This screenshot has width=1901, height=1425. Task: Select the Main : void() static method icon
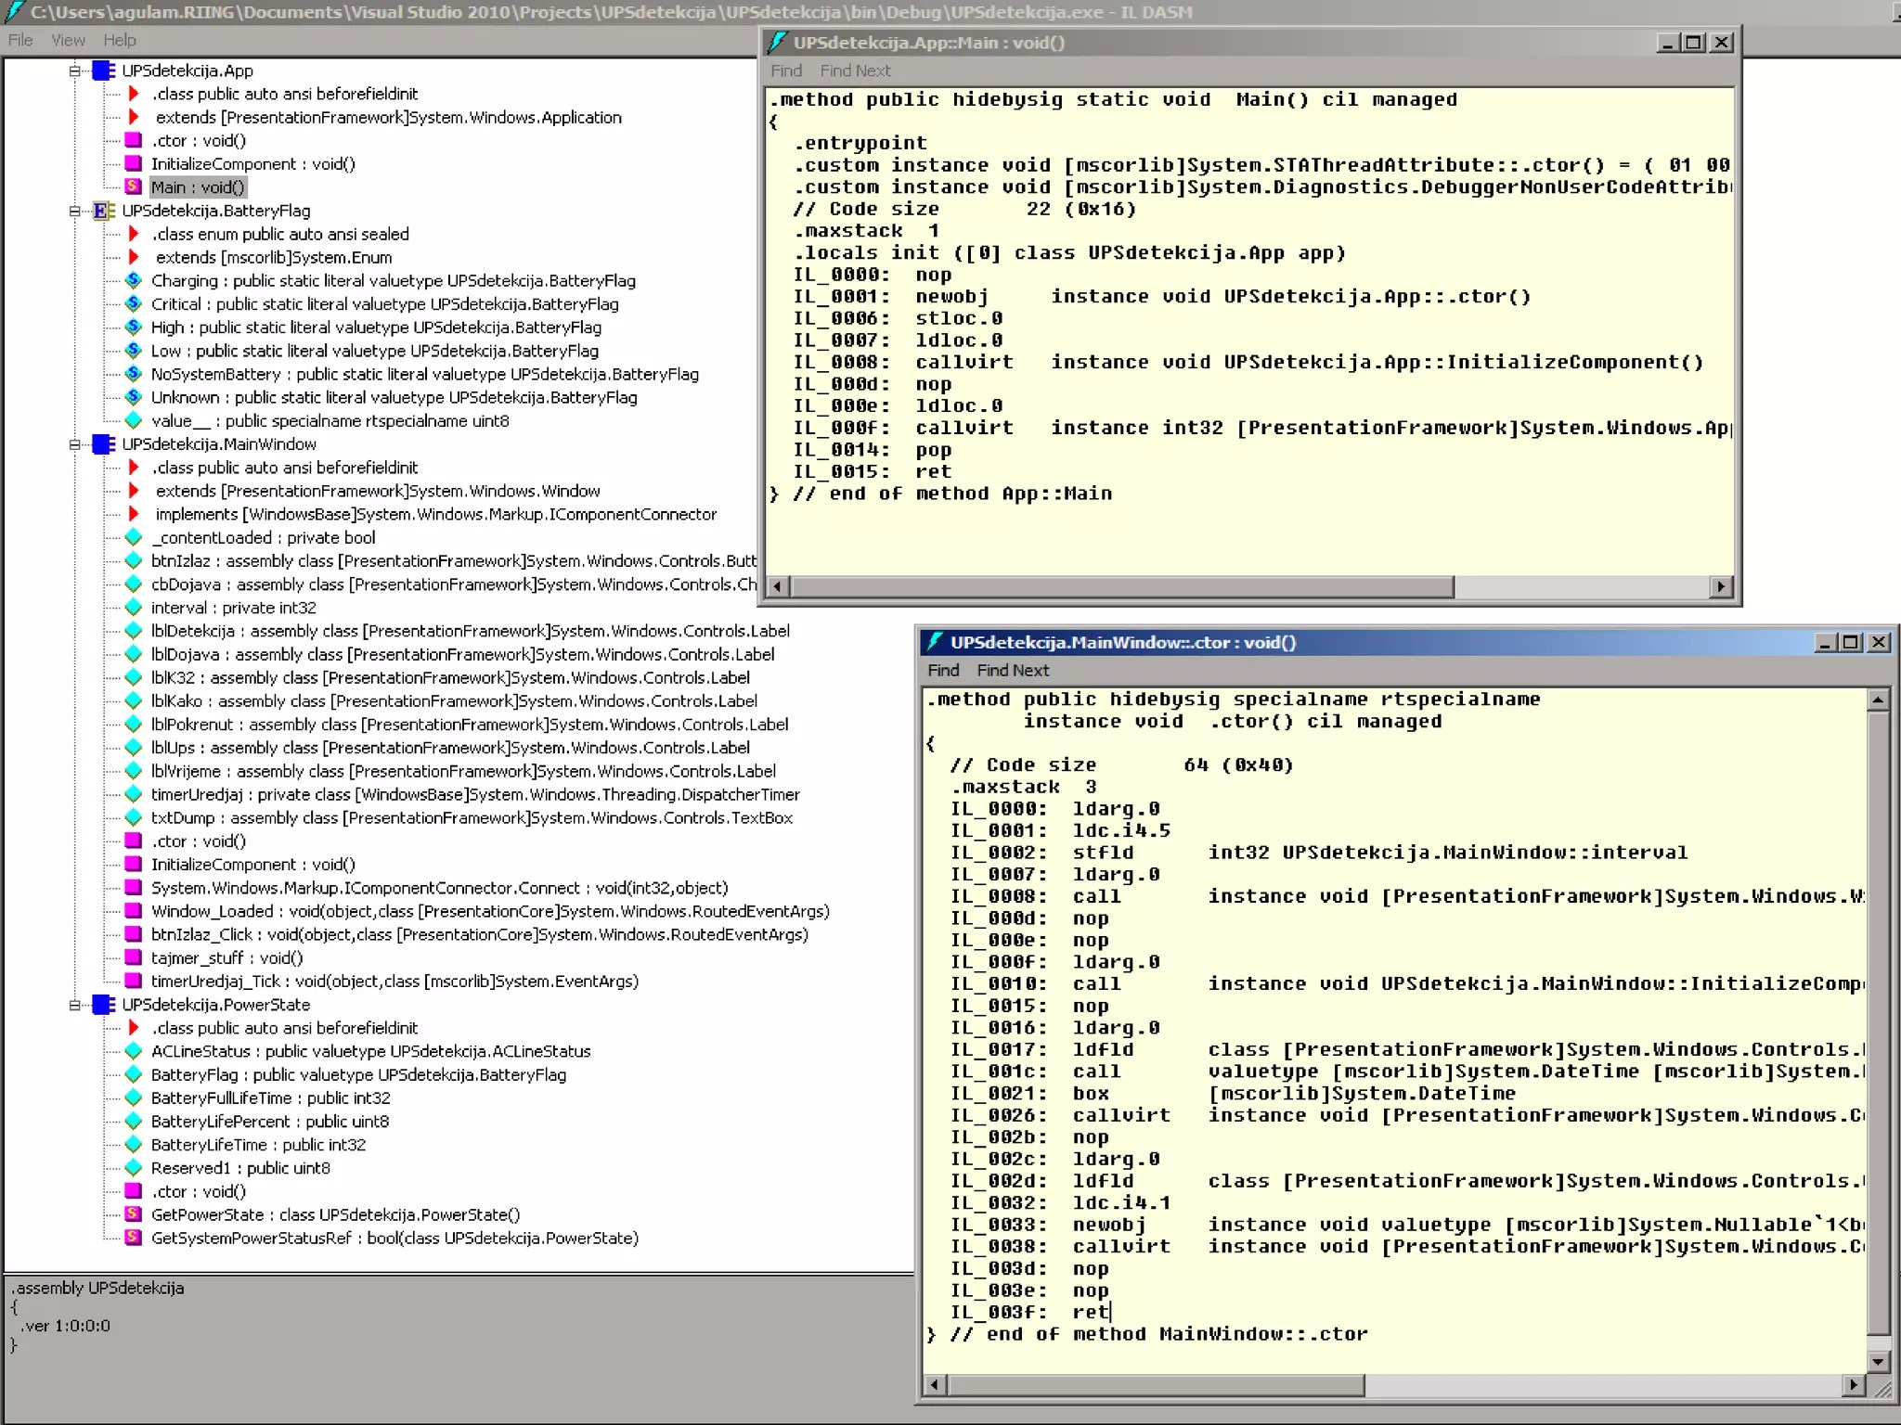133,187
